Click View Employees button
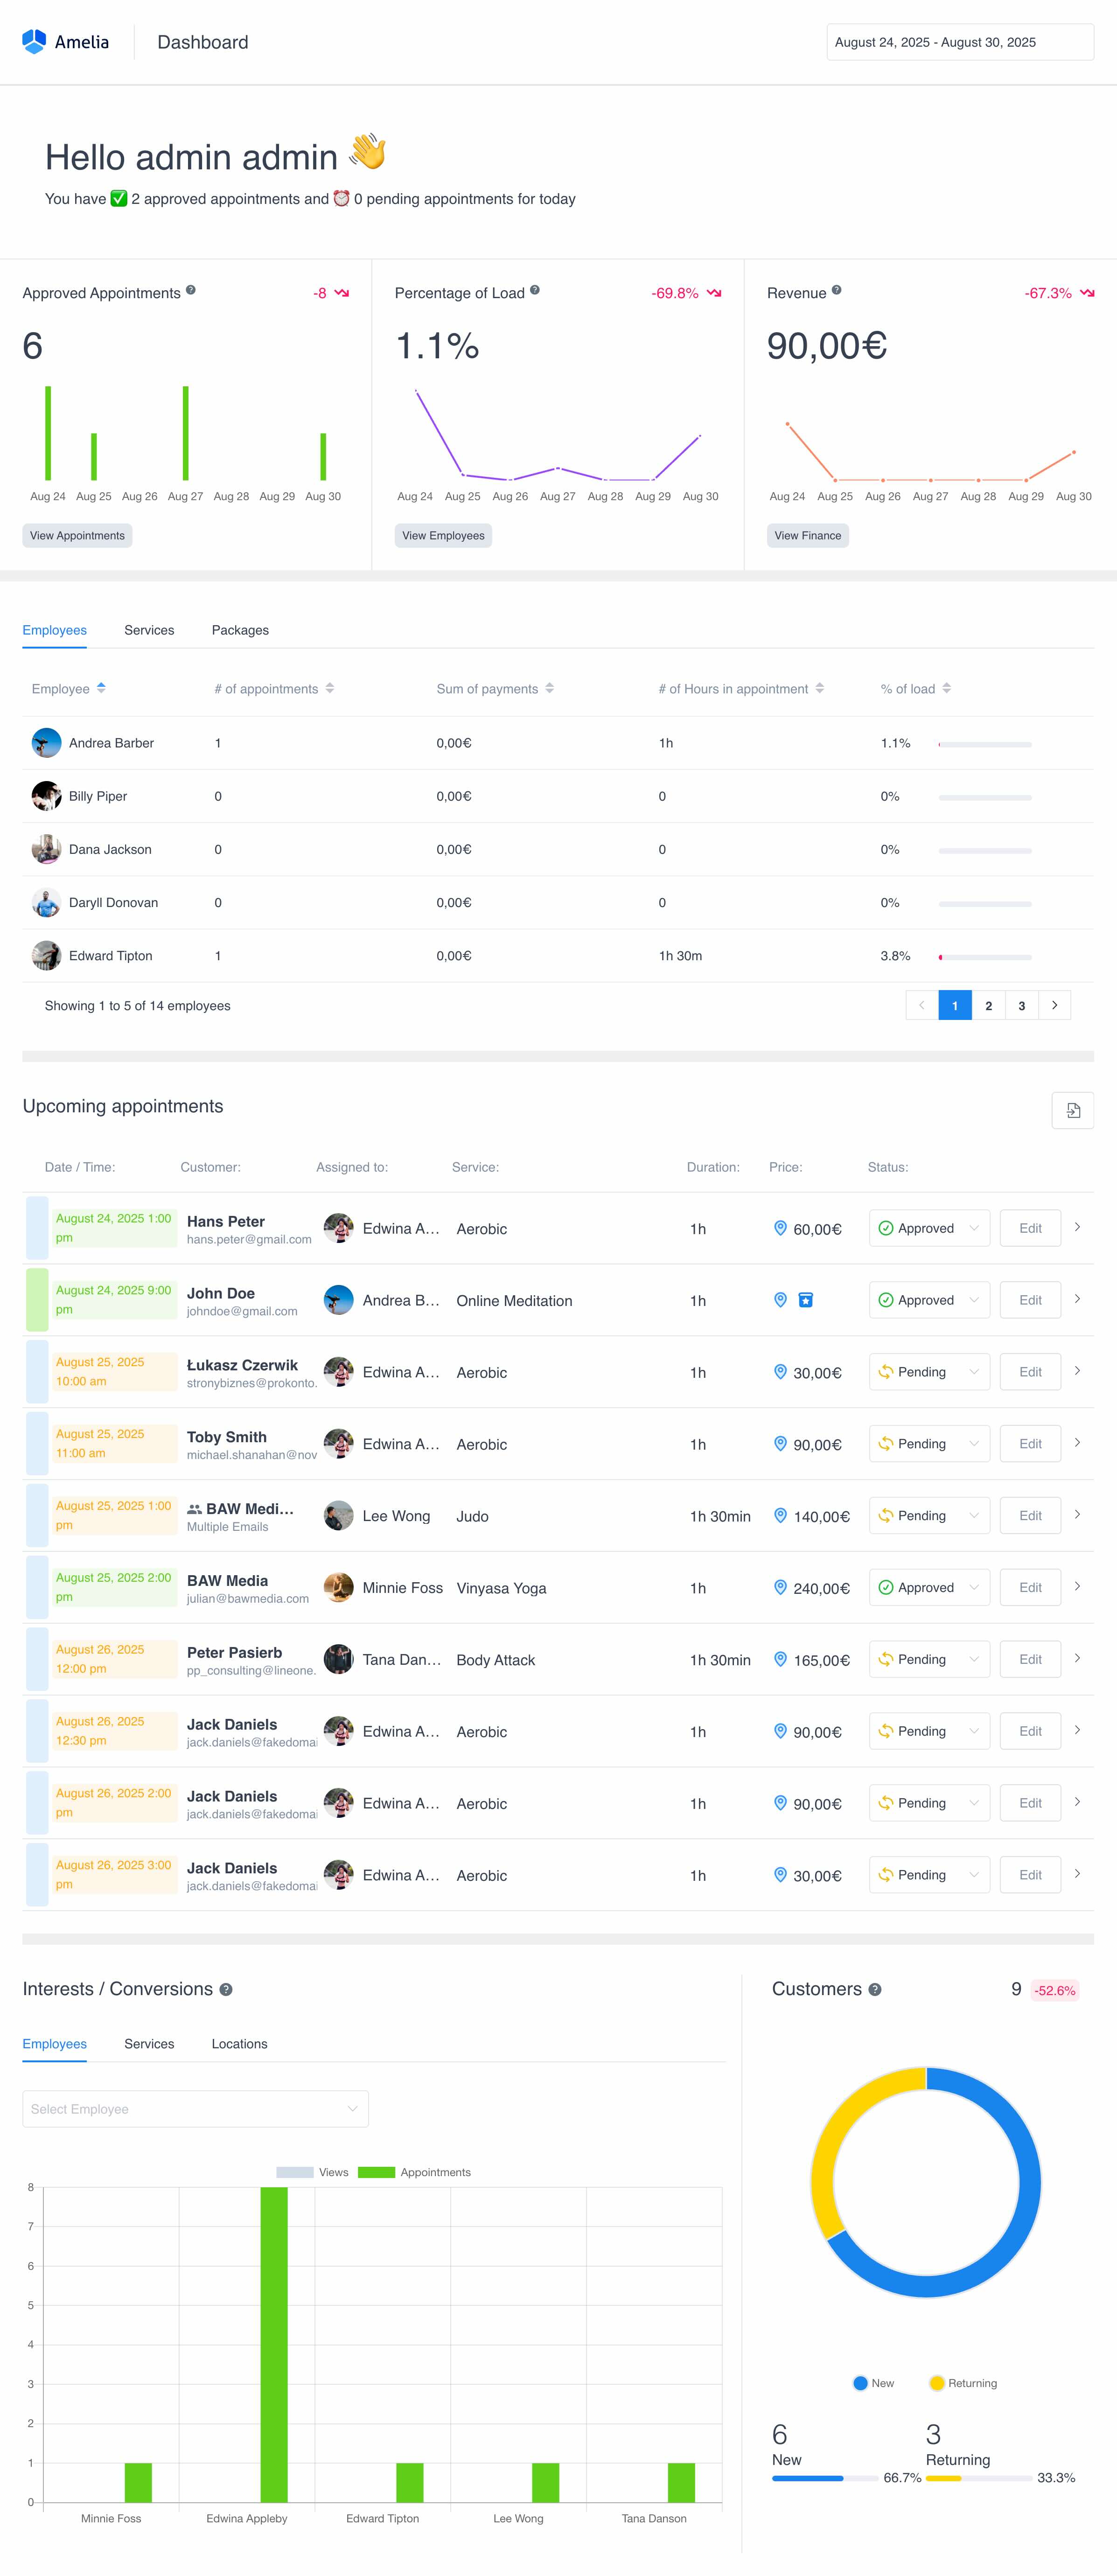 pos(443,536)
